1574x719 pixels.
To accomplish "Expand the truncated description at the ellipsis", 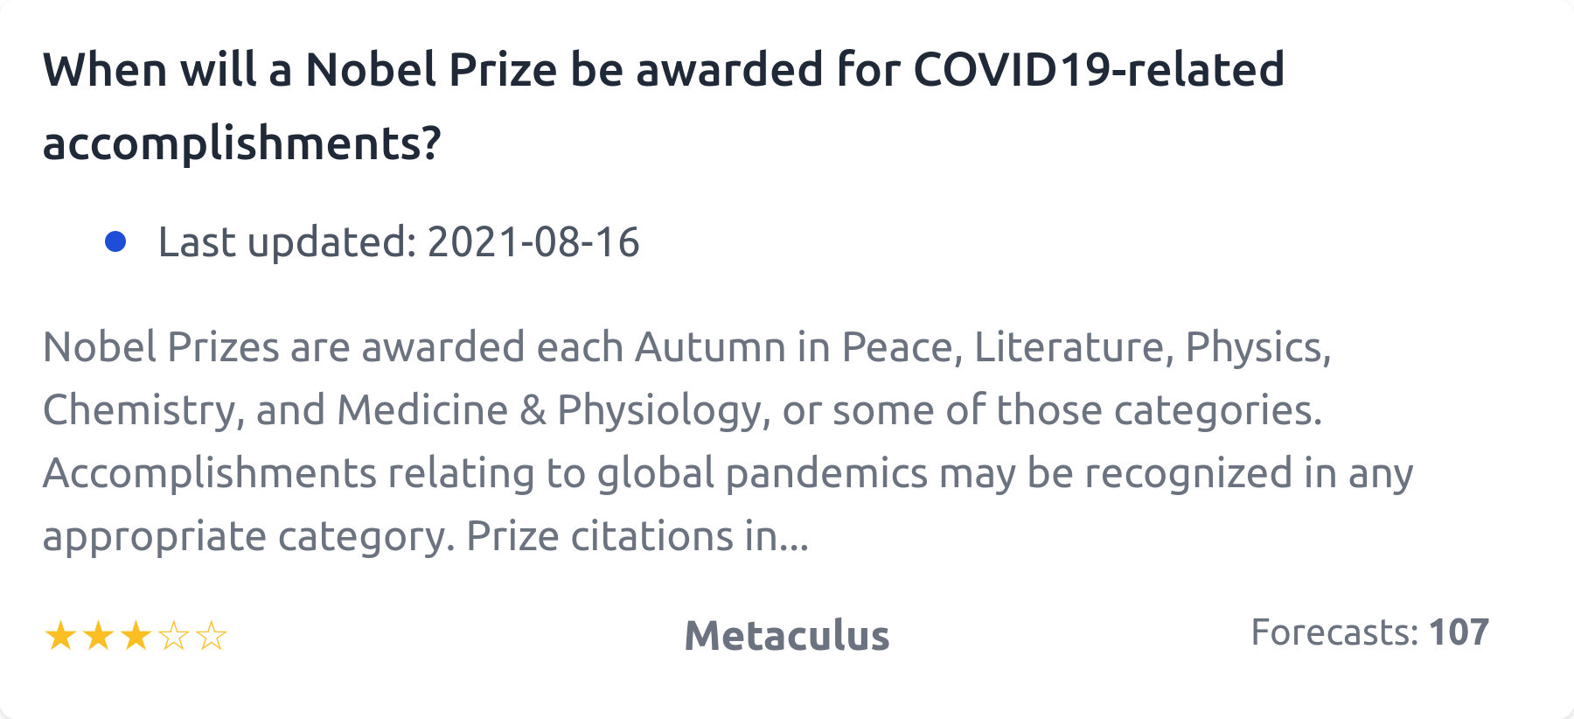I will [x=794, y=536].
